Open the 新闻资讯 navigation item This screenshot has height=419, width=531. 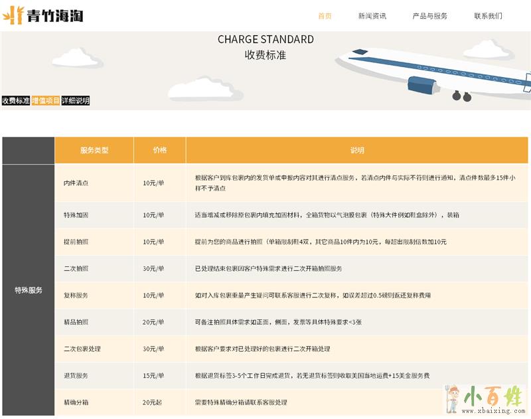372,16
